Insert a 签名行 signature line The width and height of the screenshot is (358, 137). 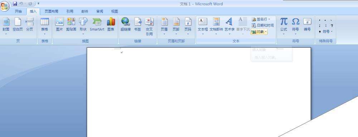tap(261, 19)
